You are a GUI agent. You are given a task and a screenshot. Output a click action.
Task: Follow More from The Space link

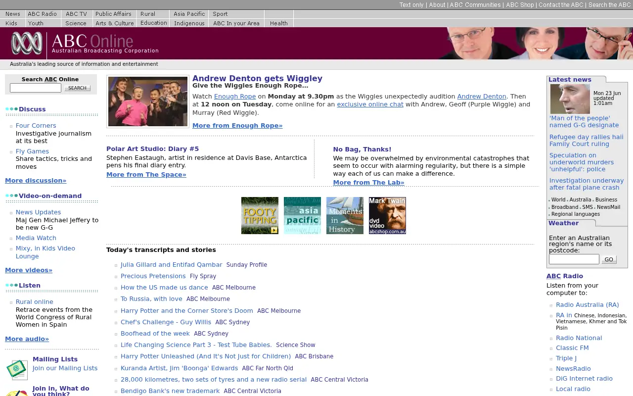click(x=146, y=175)
